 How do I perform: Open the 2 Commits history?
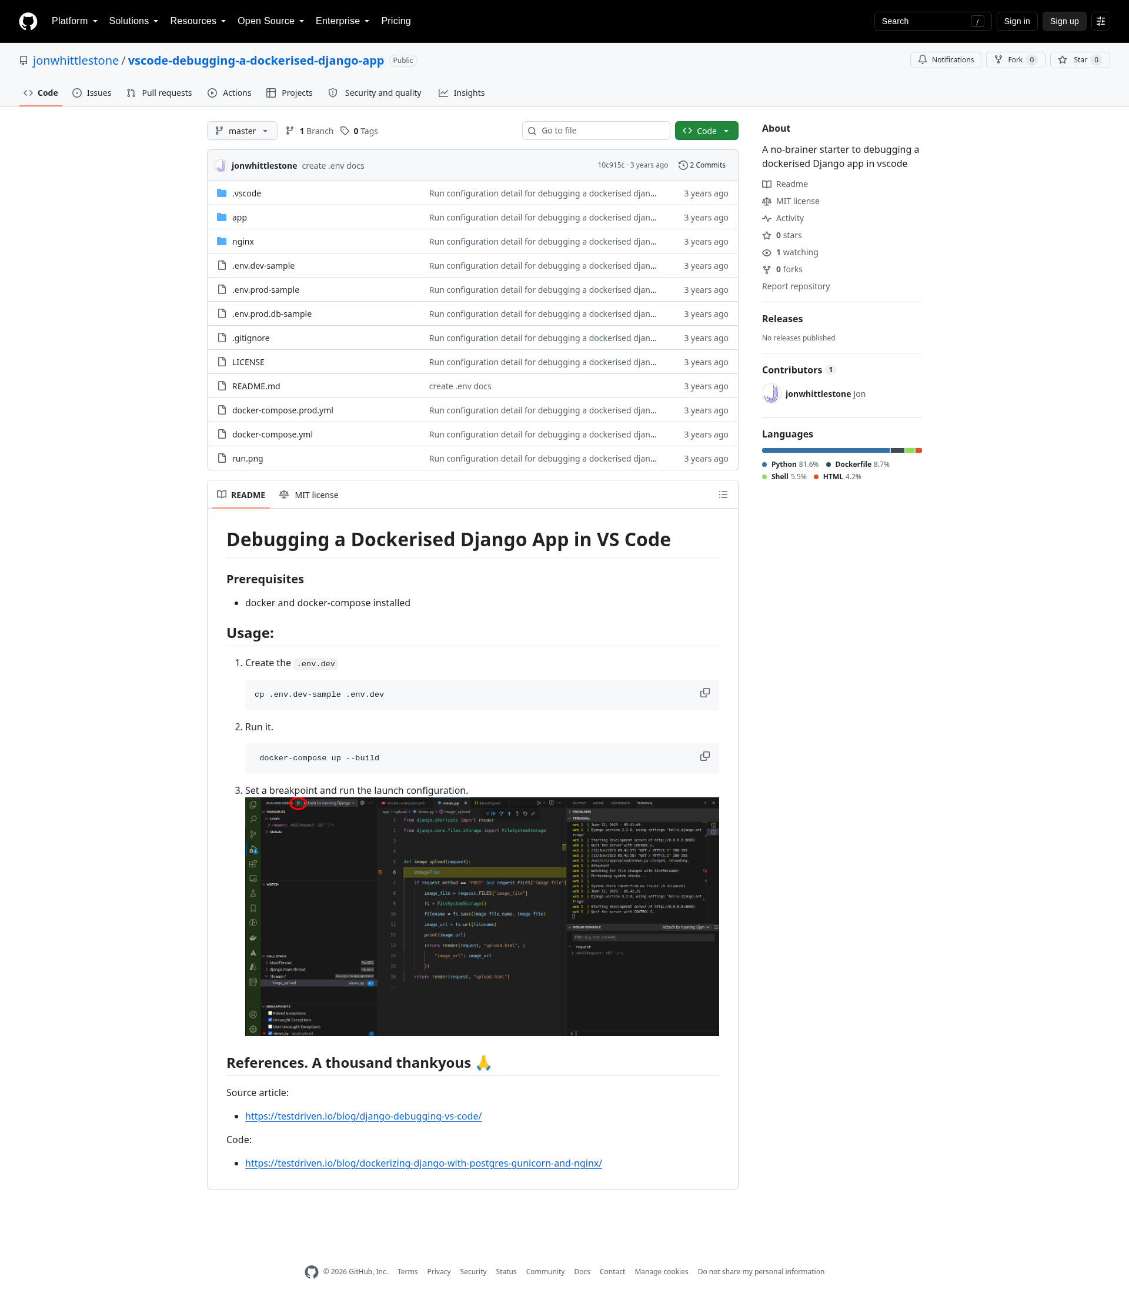(x=701, y=165)
